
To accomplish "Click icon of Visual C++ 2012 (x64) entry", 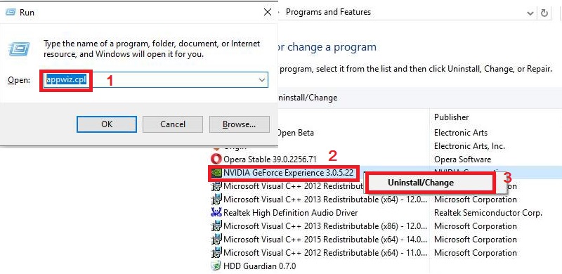I will [216, 253].
